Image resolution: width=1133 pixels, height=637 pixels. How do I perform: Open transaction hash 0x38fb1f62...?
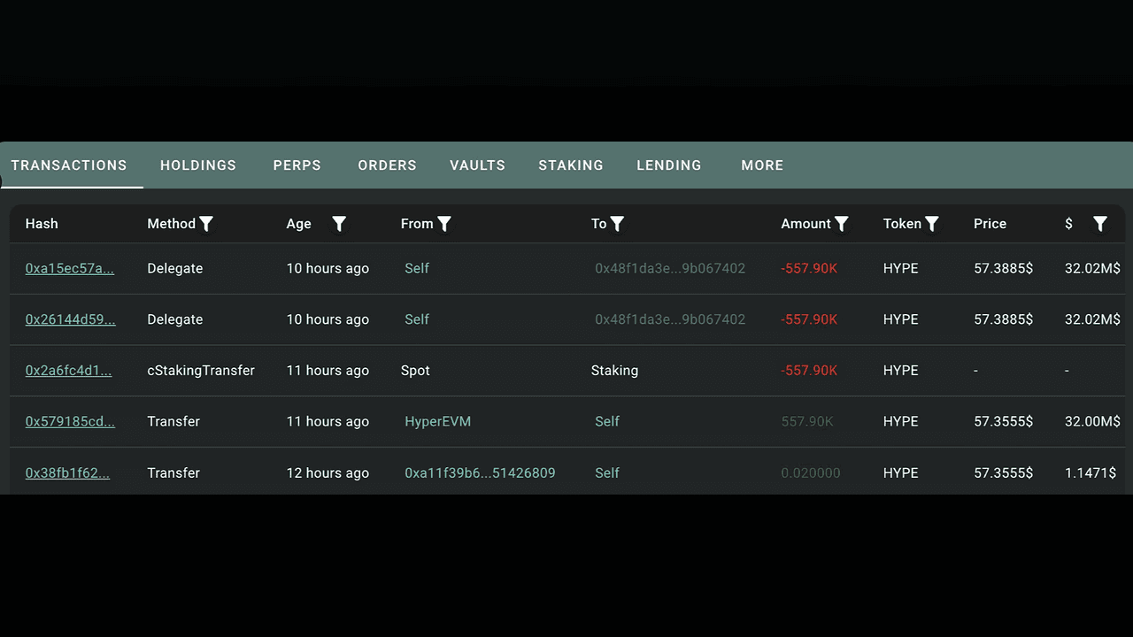click(67, 472)
